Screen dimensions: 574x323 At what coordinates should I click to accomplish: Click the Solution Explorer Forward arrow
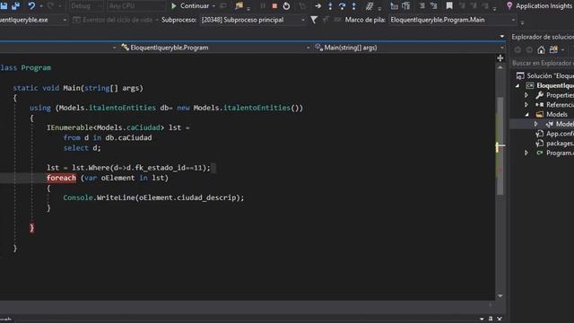pyautogui.click(x=529, y=50)
